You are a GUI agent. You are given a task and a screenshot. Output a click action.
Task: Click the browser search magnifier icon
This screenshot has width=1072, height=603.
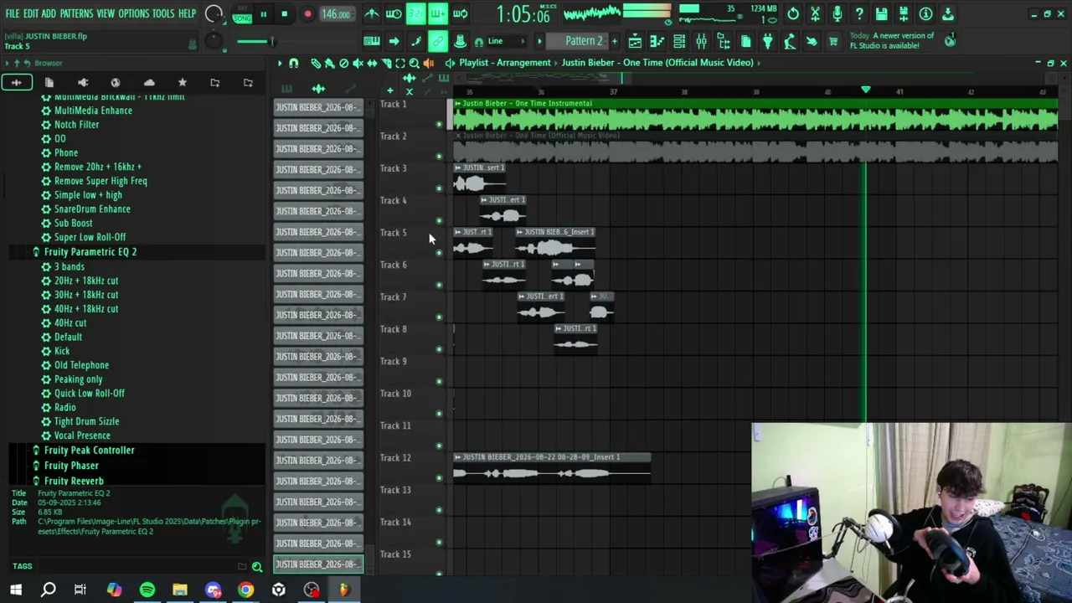click(x=257, y=567)
